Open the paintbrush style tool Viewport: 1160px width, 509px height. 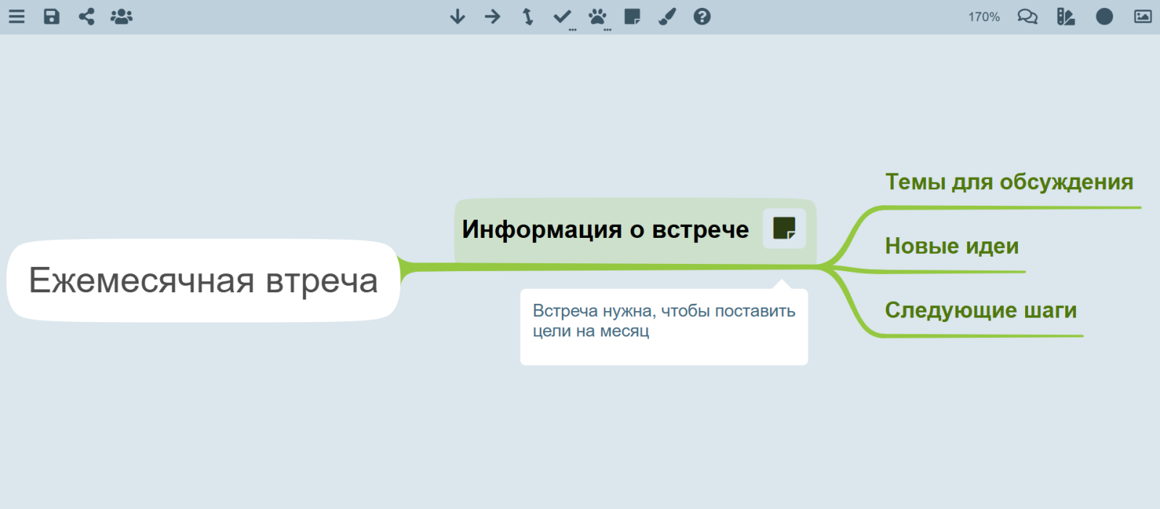point(667,17)
